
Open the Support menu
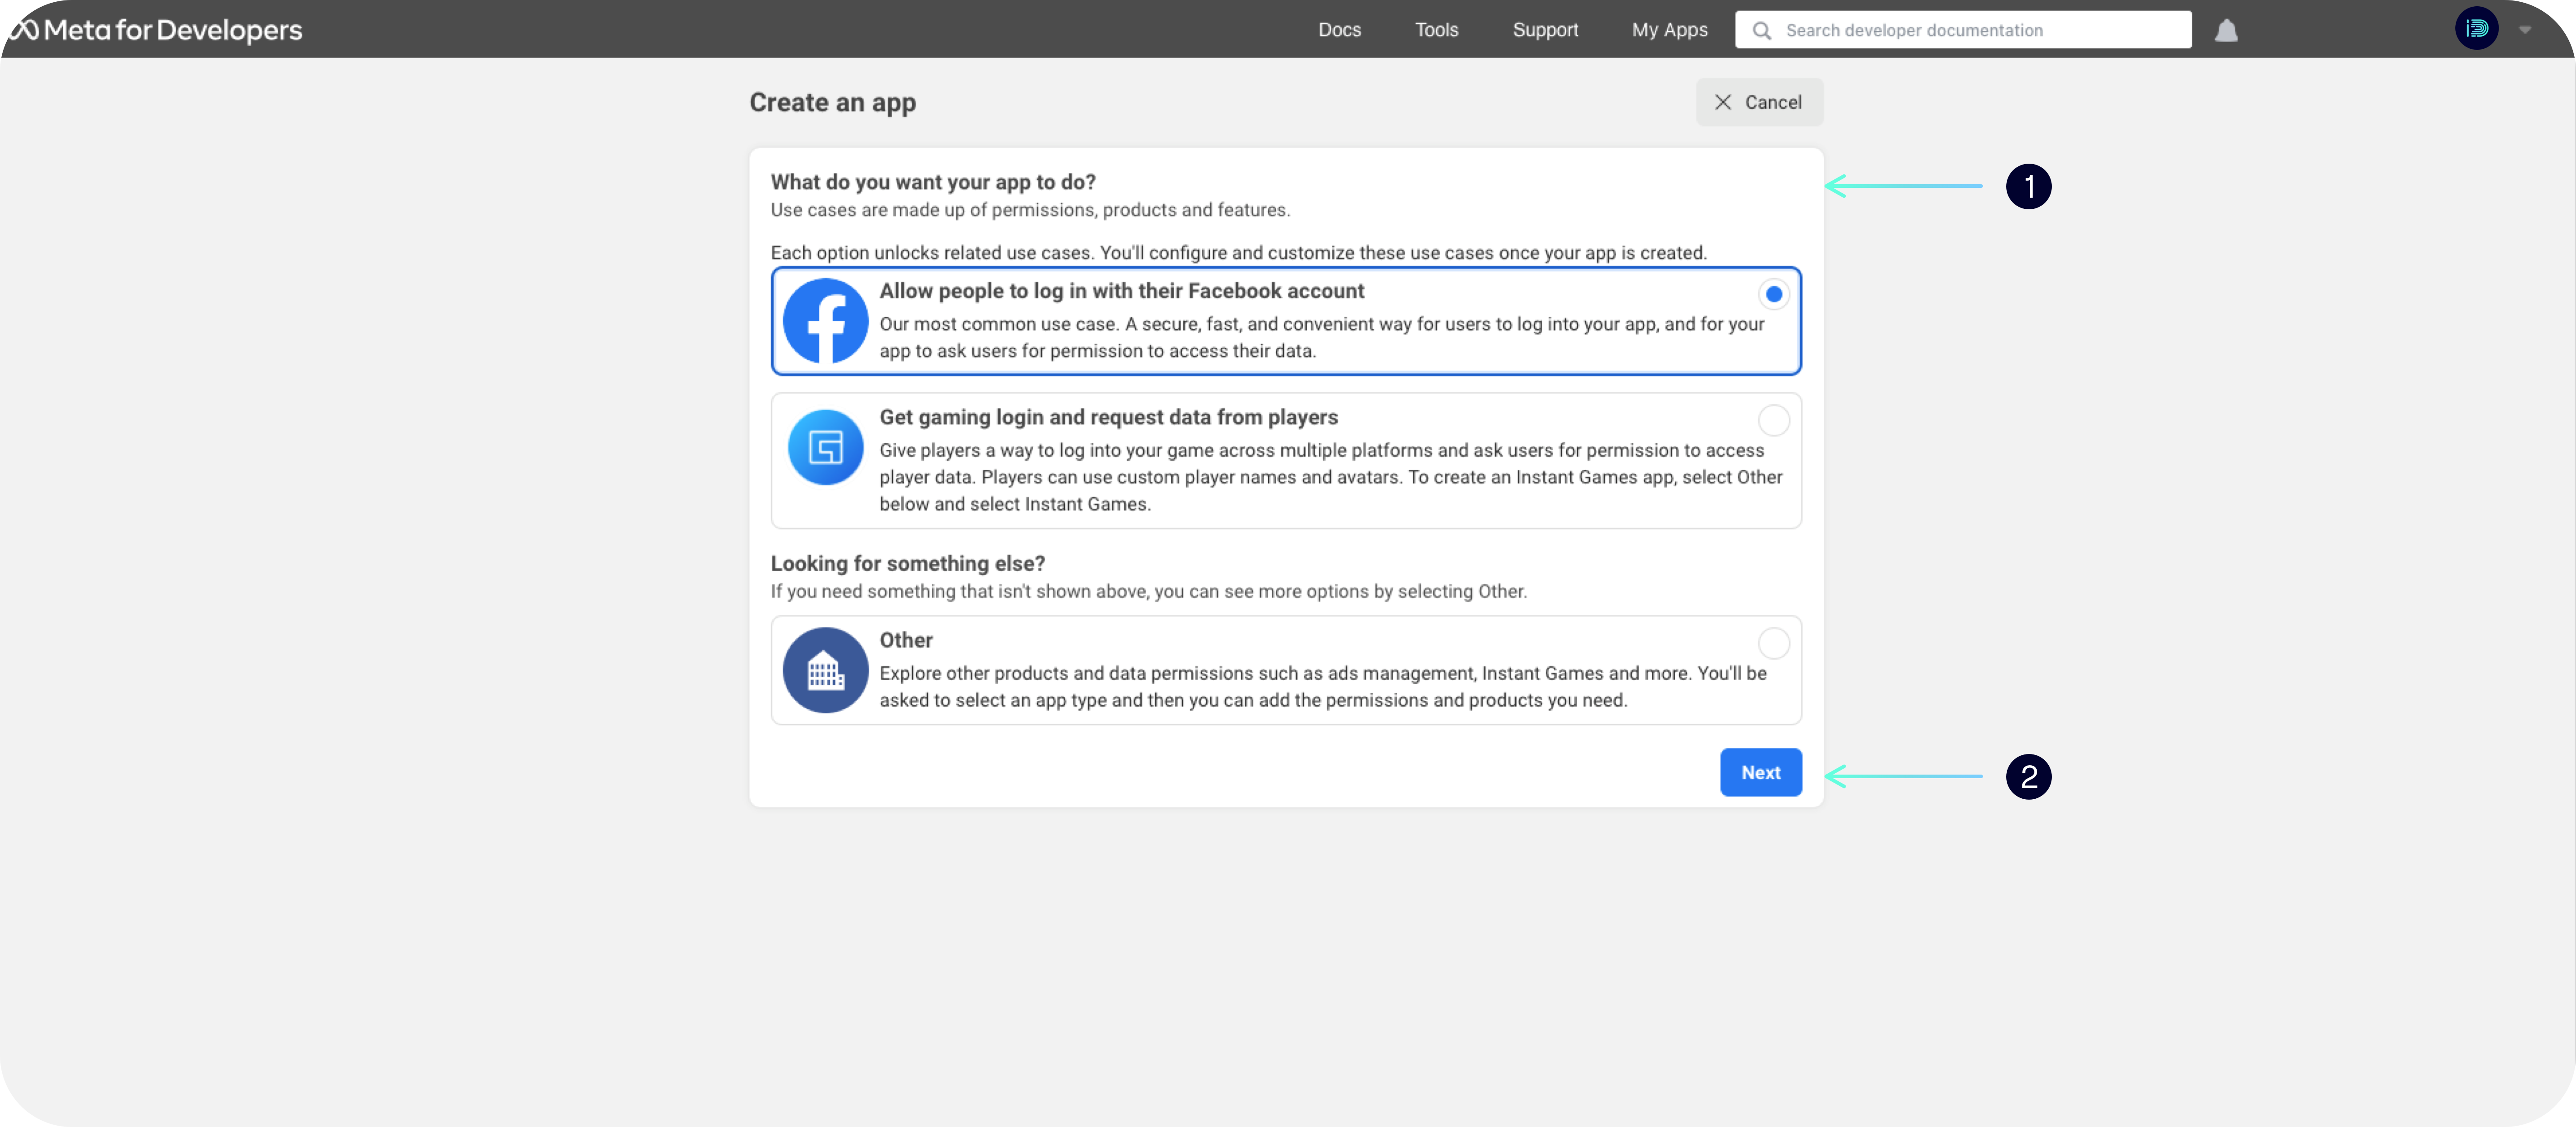pos(1545,30)
